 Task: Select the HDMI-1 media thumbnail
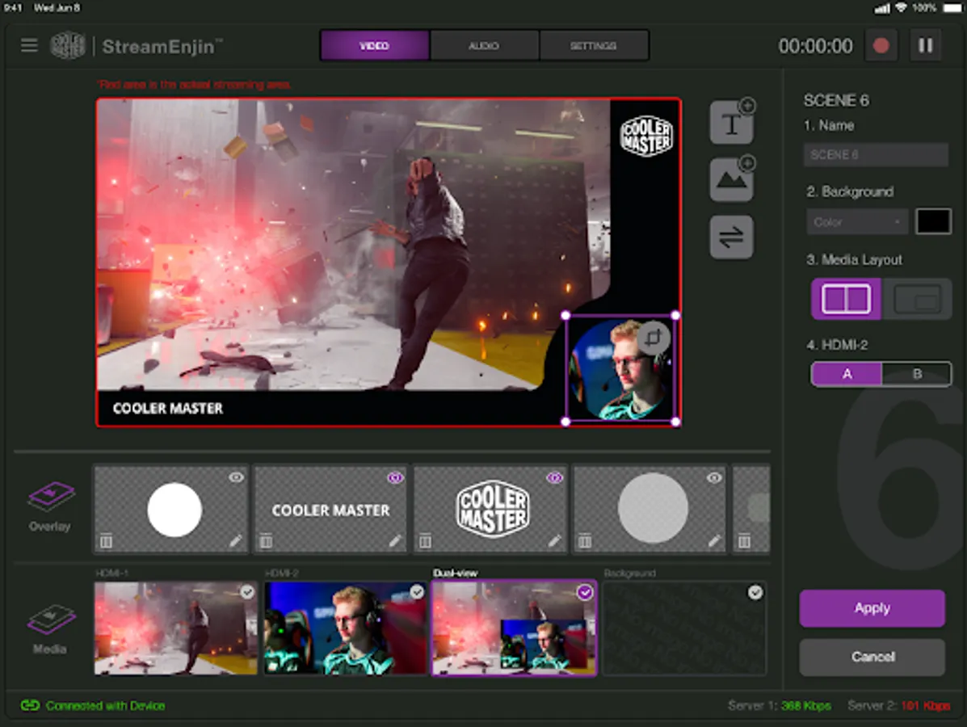pyautogui.click(x=176, y=628)
